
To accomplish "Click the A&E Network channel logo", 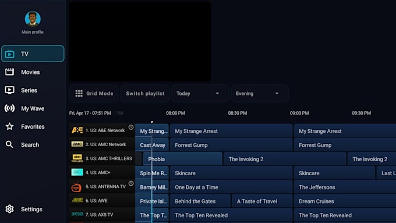I will [77, 130].
